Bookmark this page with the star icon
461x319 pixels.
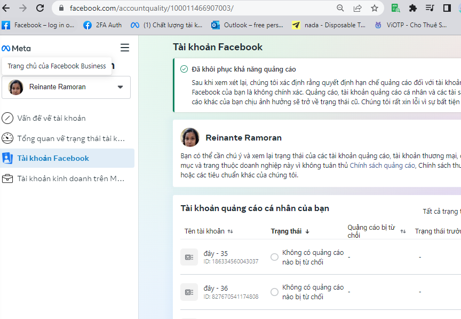tap(374, 8)
